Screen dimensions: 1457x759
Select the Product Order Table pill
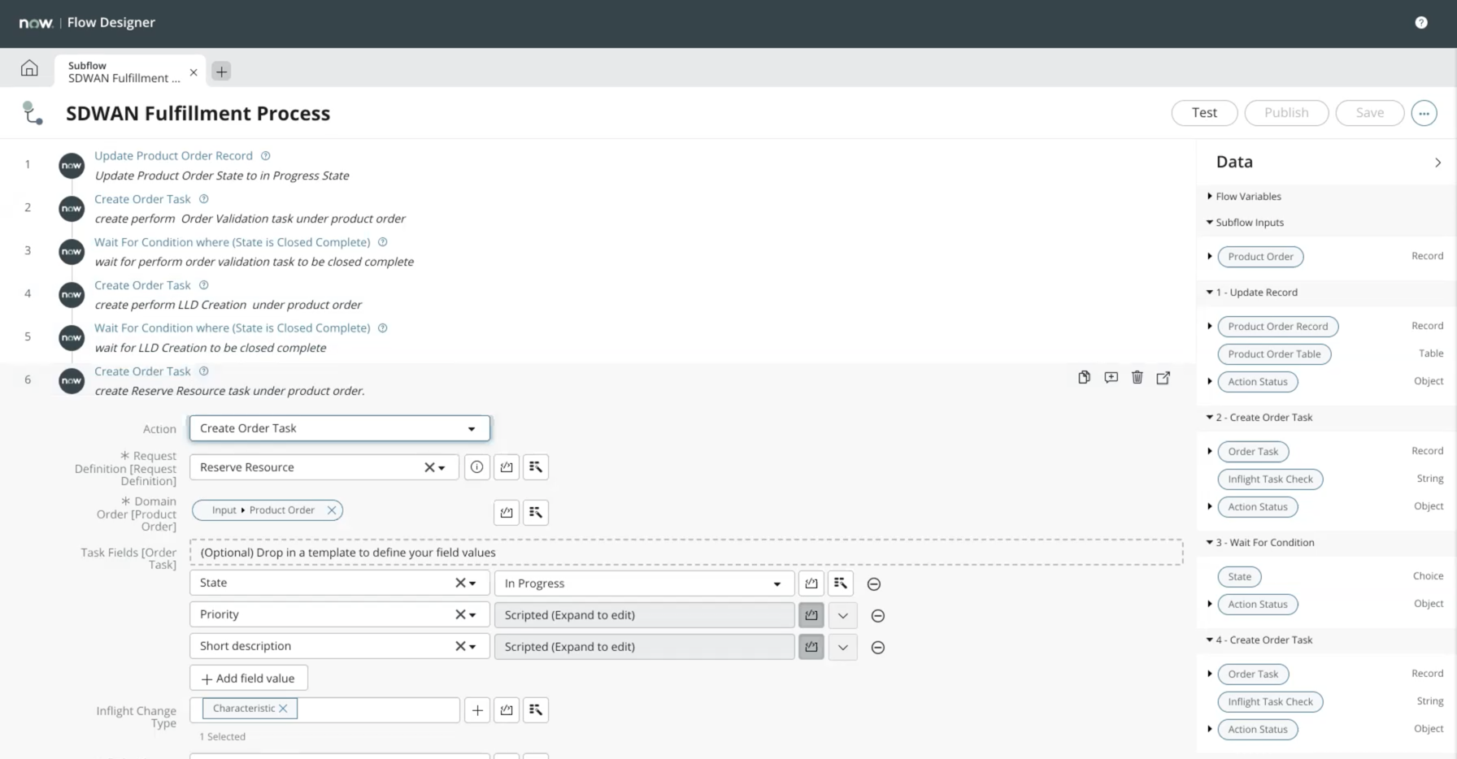pos(1274,354)
